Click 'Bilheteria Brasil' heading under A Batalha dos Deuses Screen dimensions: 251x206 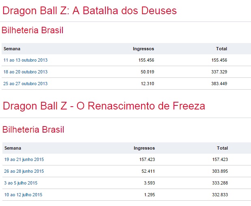(32, 30)
